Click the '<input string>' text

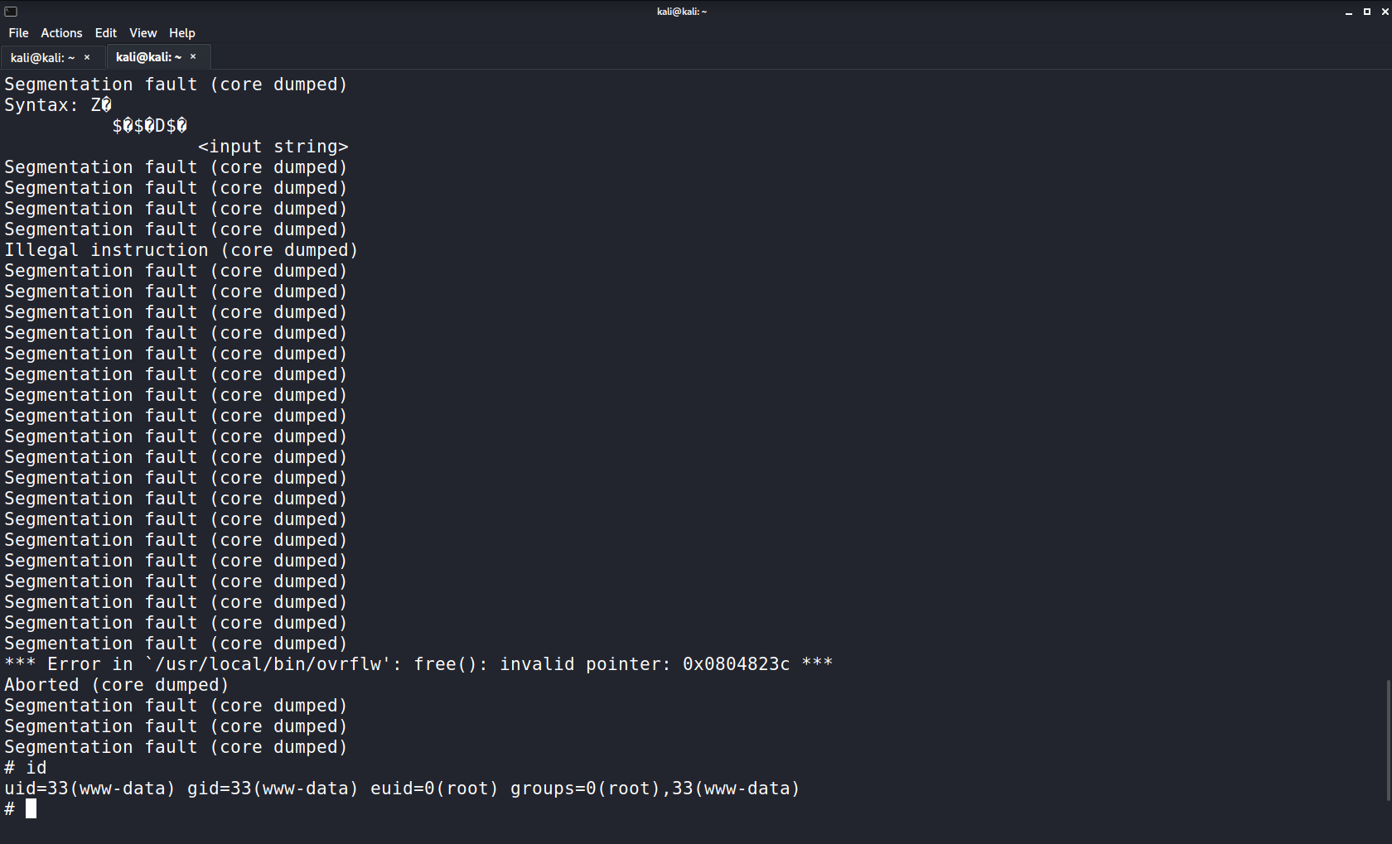273,147
